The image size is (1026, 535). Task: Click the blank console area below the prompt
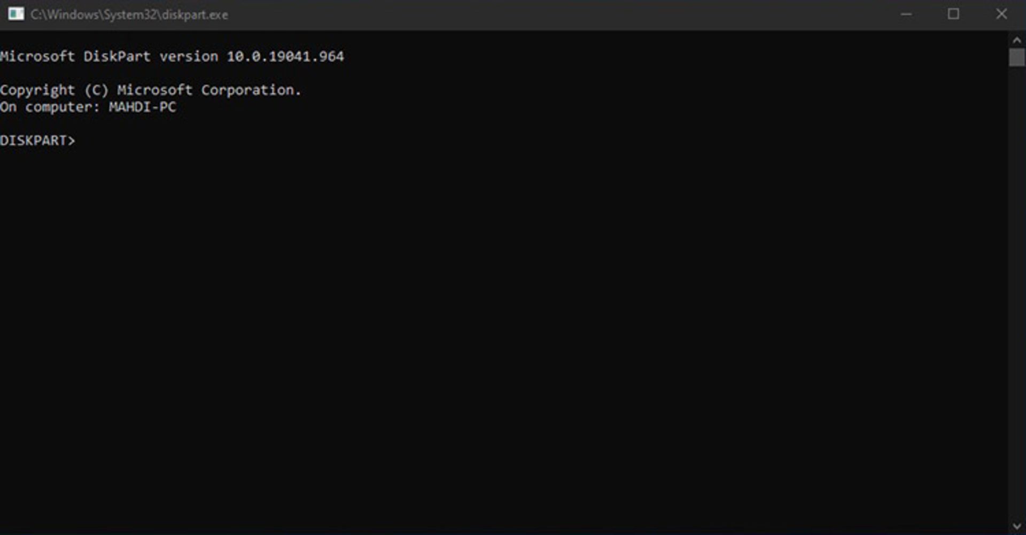(481, 321)
